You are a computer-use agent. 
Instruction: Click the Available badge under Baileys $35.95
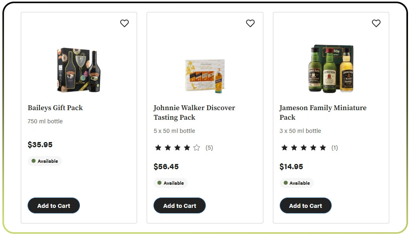(45, 161)
